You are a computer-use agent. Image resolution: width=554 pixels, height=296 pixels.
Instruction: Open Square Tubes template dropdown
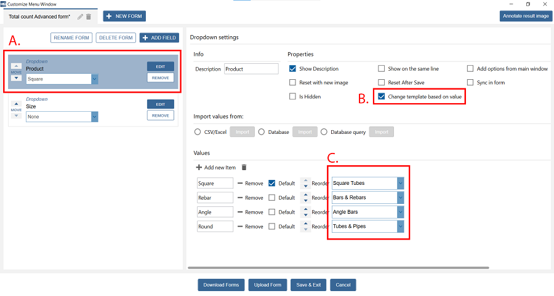(401, 183)
